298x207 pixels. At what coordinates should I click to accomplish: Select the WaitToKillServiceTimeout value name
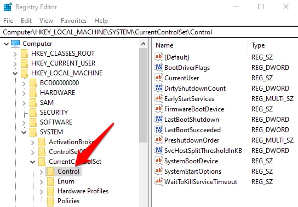(200, 182)
